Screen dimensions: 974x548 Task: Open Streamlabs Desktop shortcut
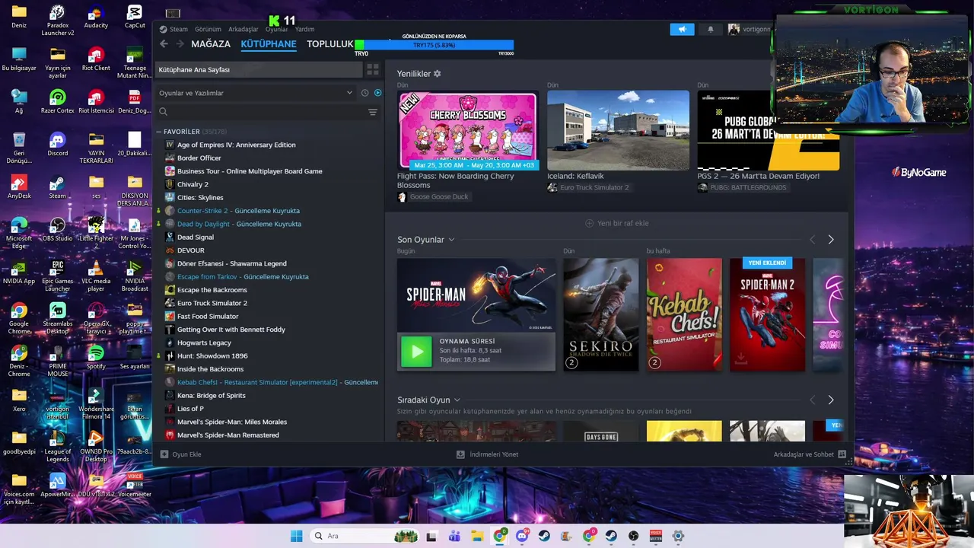[57, 319]
